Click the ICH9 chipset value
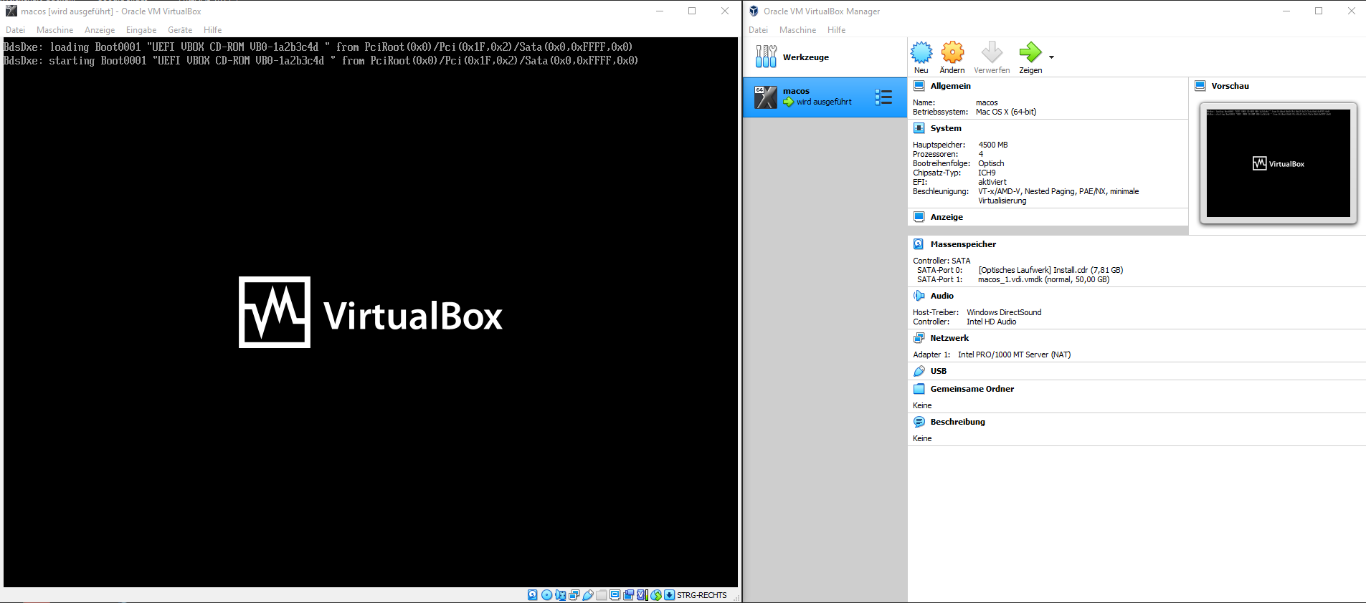The width and height of the screenshot is (1366, 603). click(987, 173)
